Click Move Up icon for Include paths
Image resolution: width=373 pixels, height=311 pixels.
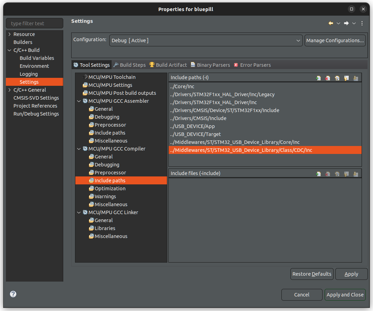point(346,78)
